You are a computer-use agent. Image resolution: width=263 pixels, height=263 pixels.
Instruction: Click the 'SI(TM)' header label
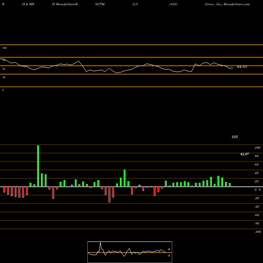[x=100, y=4]
